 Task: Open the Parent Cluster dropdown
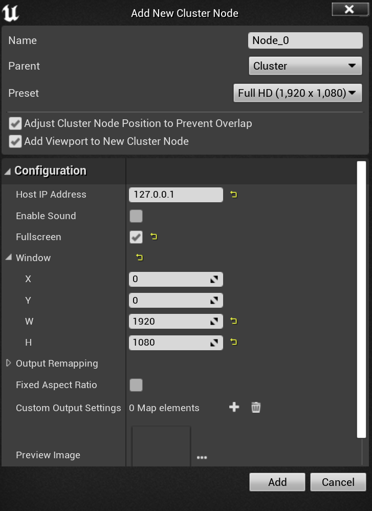304,66
